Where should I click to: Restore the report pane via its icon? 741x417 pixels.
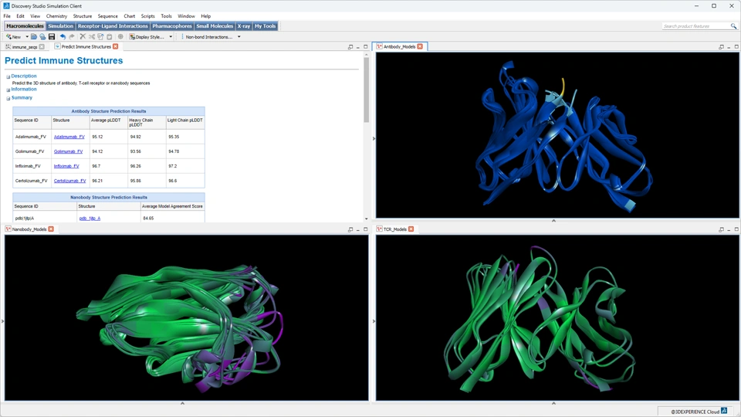click(x=350, y=47)
